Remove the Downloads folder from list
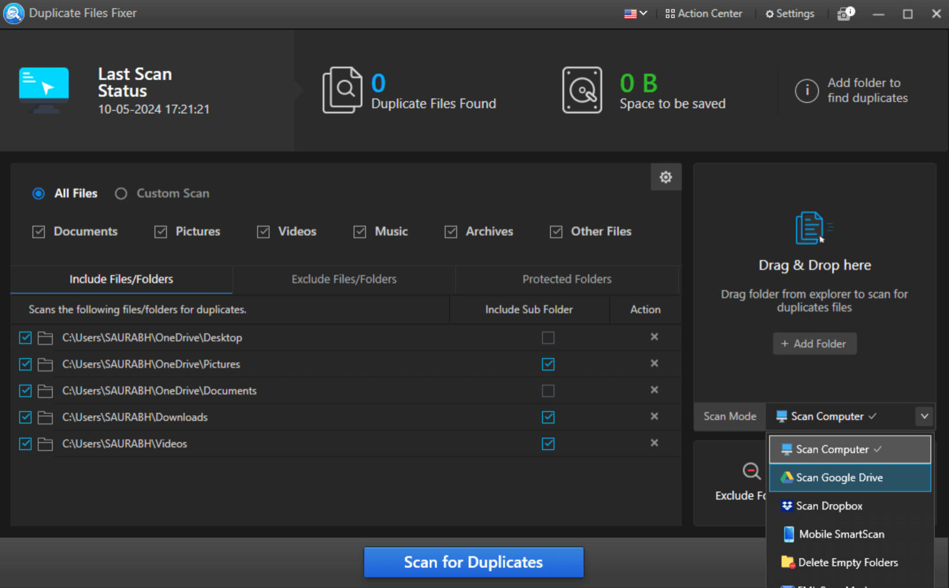Viewport: 949px width, 588px height. pos(654,416)
